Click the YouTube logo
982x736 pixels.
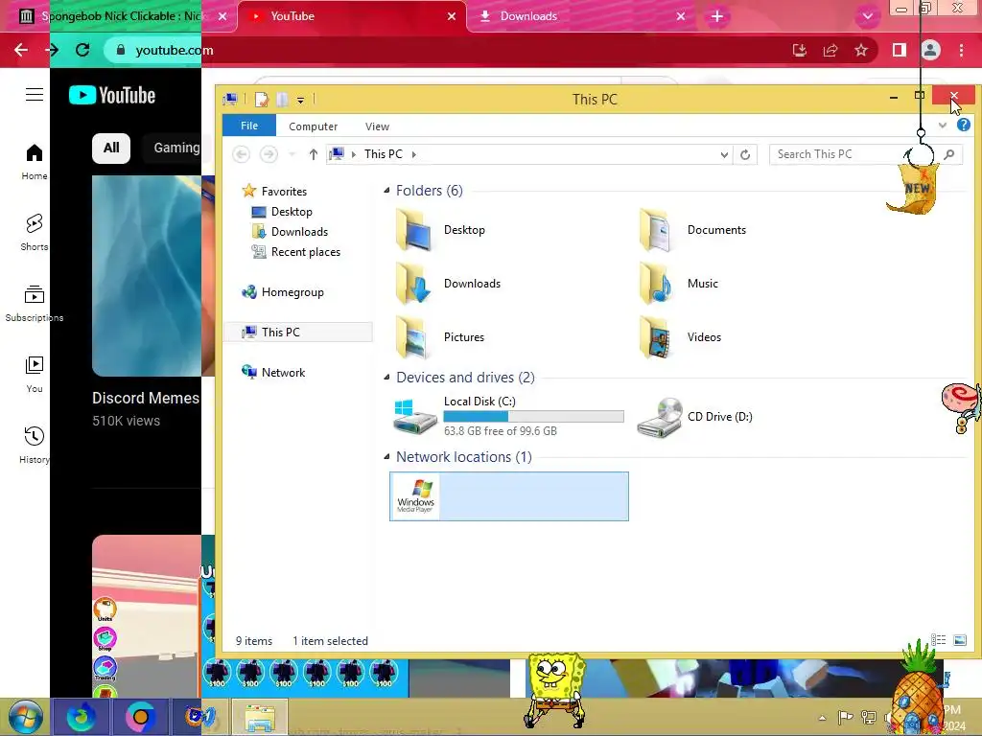[x=112, y=95]
